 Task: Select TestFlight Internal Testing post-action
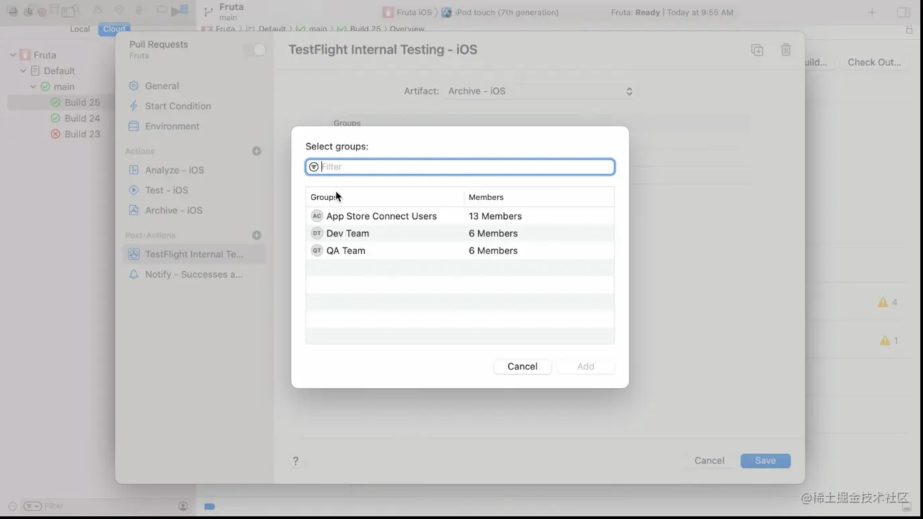pos(195,254)
